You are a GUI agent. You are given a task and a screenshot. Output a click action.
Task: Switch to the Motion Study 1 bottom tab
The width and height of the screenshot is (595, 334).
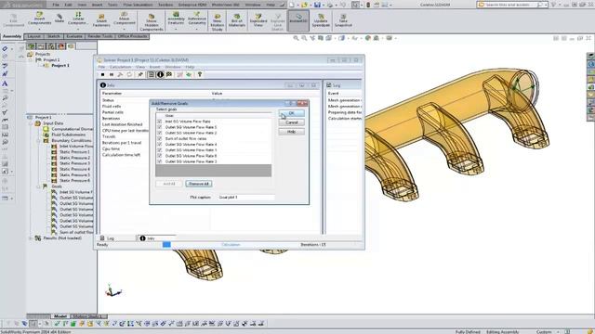(x=87, y=316)
